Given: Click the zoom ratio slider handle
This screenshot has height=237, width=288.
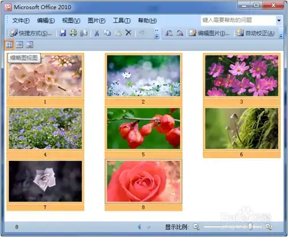Looking at the screenshot, I should click(x=250, y=227).
